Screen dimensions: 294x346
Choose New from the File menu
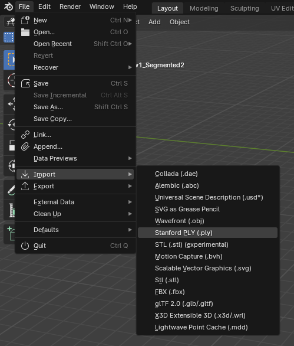tap(75, 20)
